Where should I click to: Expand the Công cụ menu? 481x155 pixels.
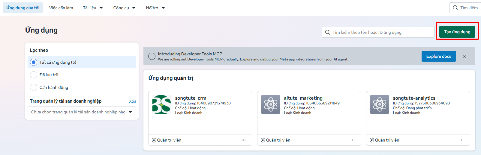coord(124,8)
